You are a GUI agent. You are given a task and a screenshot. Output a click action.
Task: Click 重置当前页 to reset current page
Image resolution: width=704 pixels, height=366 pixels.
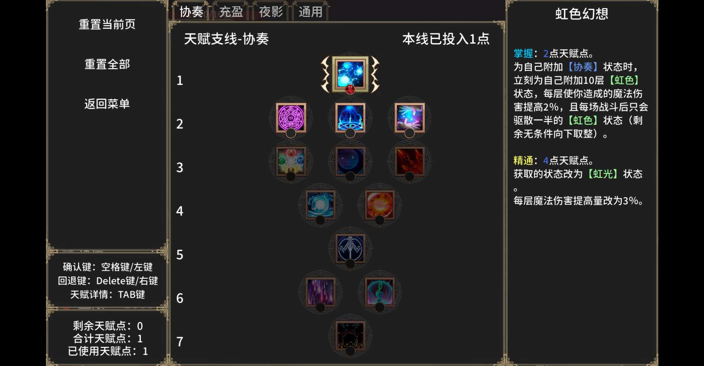pyautogui.click(x=107, y=25)
